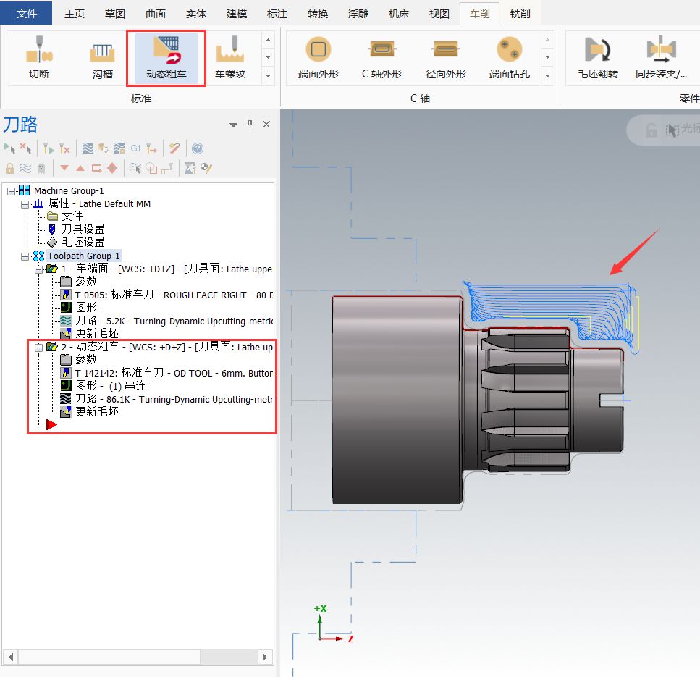Select the 端面外形 face contour toolpath
The height and width of the screenshot is (677, 700).
coord(319,57)
